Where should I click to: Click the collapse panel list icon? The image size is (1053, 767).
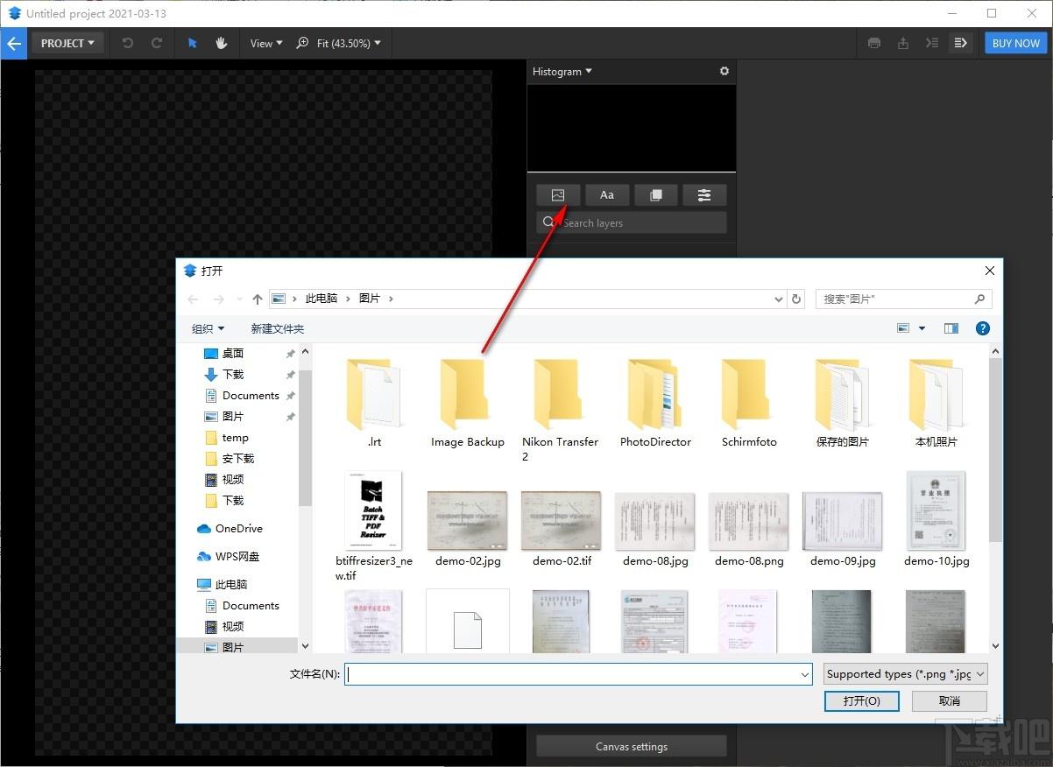[932, 43]
